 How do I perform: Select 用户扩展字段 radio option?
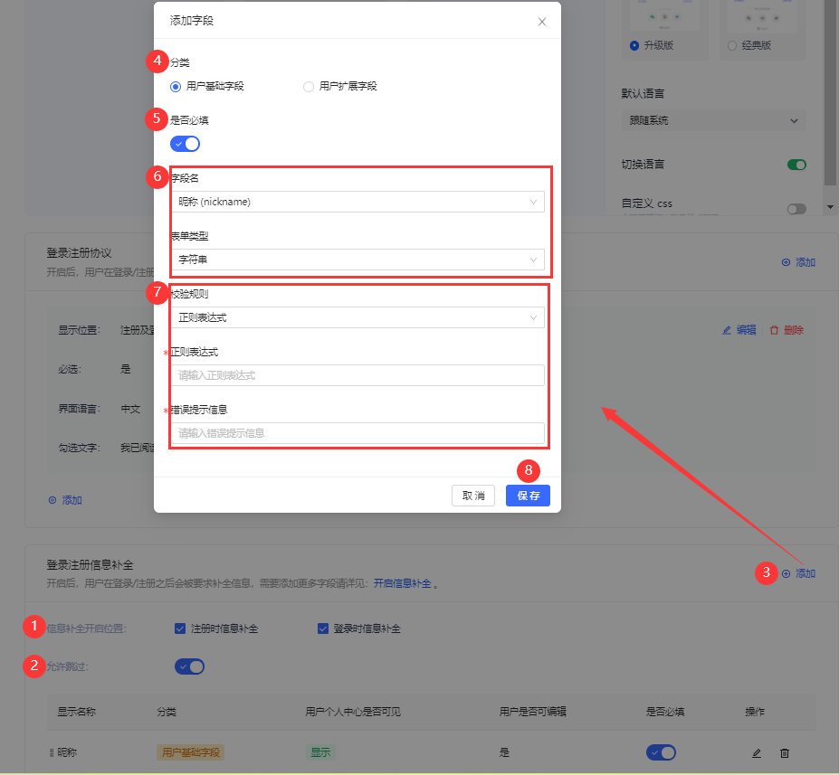[x=309, y=87]
